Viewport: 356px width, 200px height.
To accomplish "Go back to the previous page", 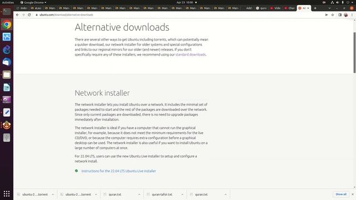I will pyautogui.click(x=17, y=15).
